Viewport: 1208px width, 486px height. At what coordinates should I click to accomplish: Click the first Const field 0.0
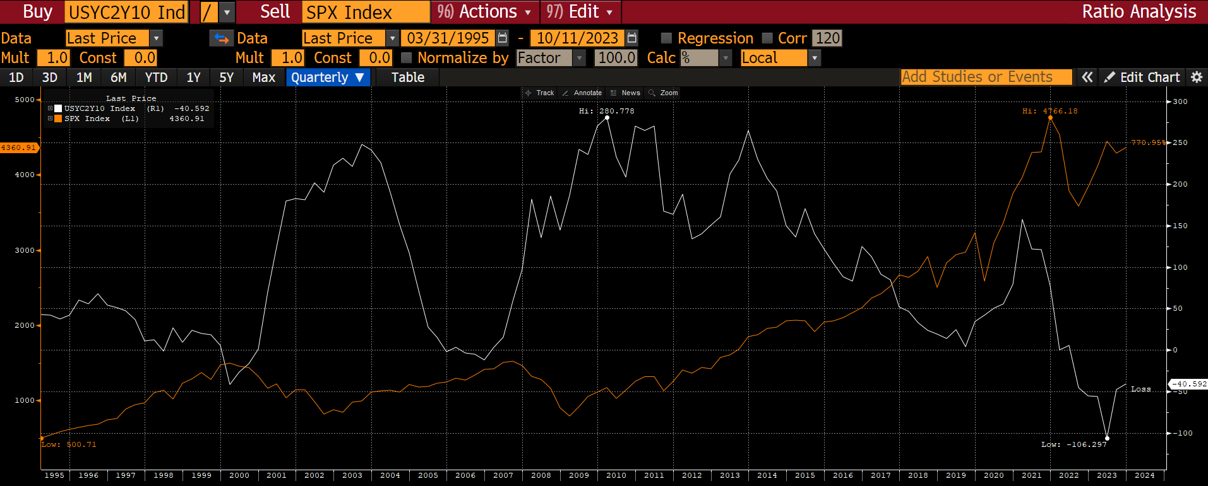(141, 58)
